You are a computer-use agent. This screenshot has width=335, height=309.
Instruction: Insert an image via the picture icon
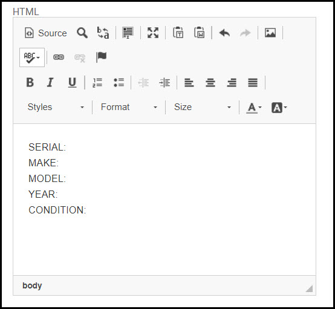[270, 33]
